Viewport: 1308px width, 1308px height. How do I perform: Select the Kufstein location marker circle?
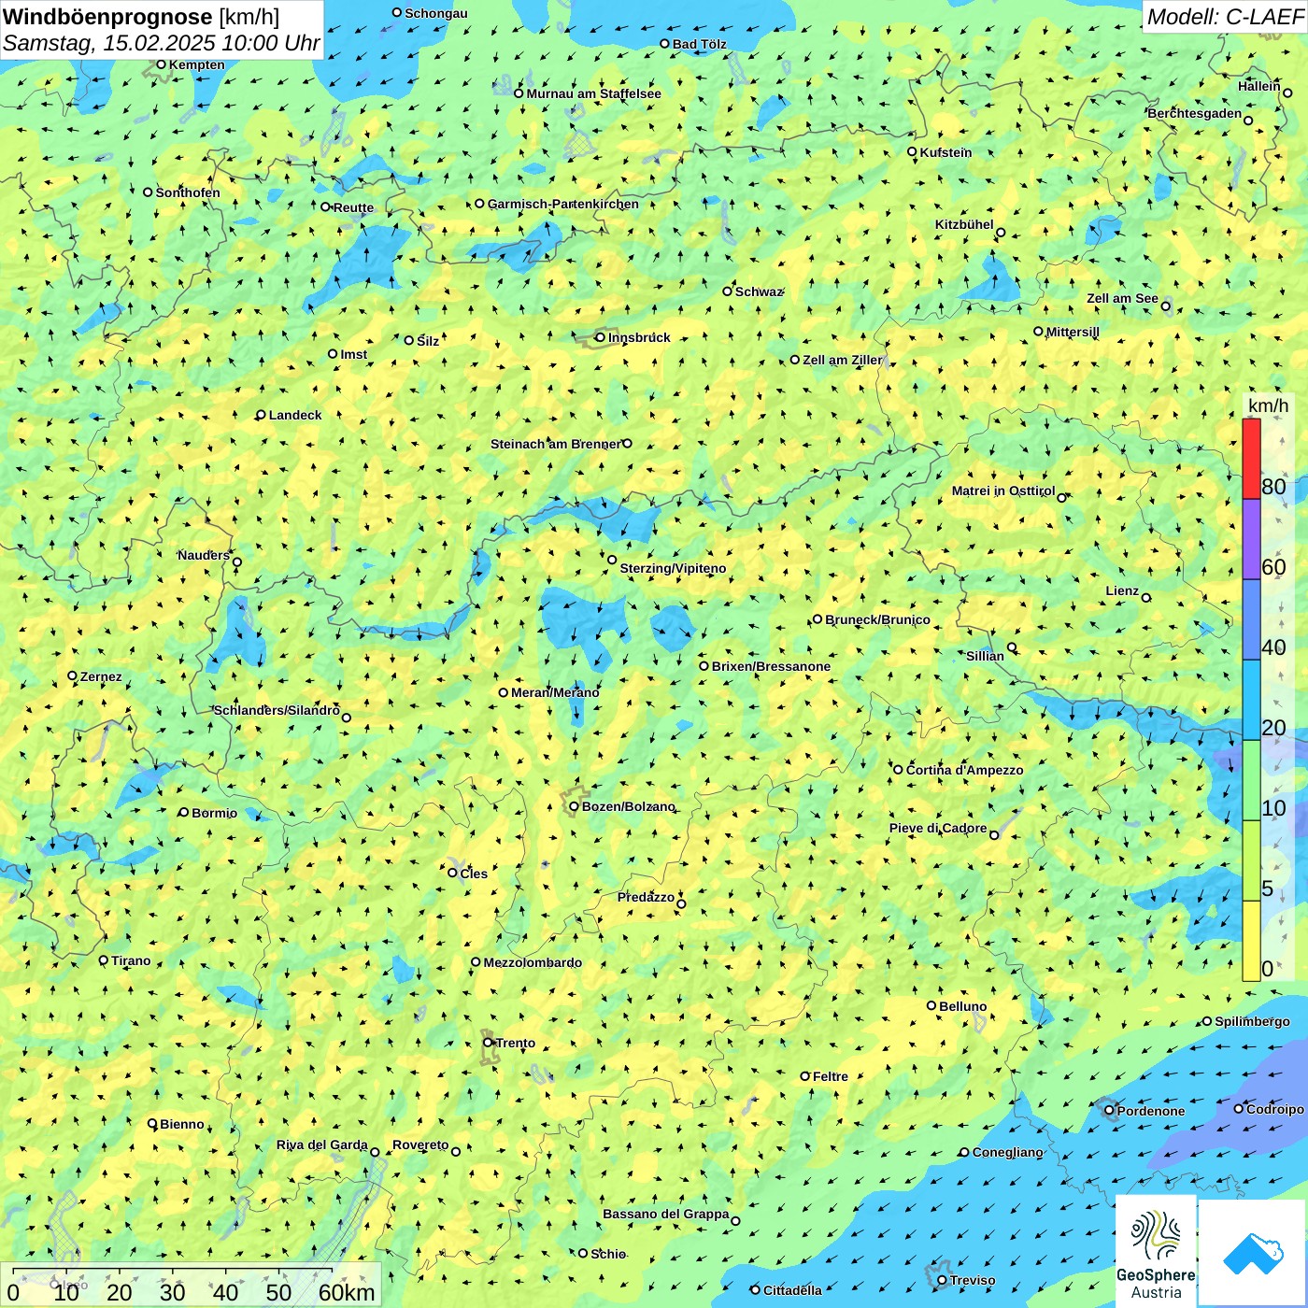tap(913, 151)
